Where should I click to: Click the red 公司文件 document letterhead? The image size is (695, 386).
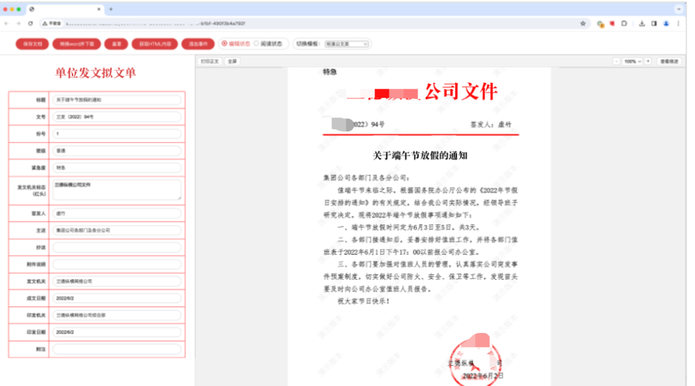tap(461, 91)
